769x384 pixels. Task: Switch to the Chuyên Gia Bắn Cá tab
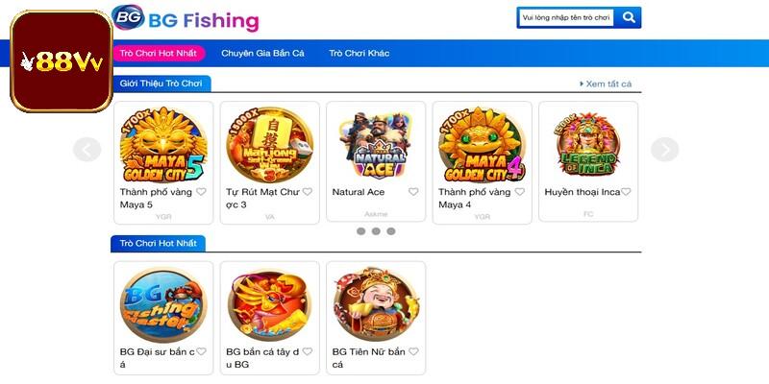pos(262,53)
